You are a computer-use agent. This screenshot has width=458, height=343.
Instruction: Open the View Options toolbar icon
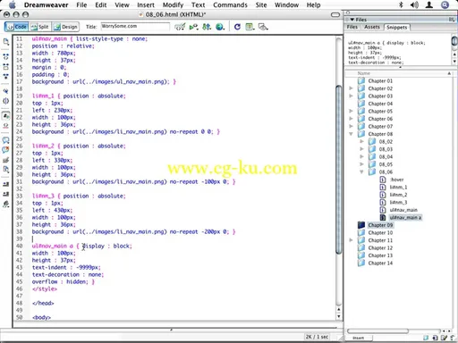pos(250,27)
